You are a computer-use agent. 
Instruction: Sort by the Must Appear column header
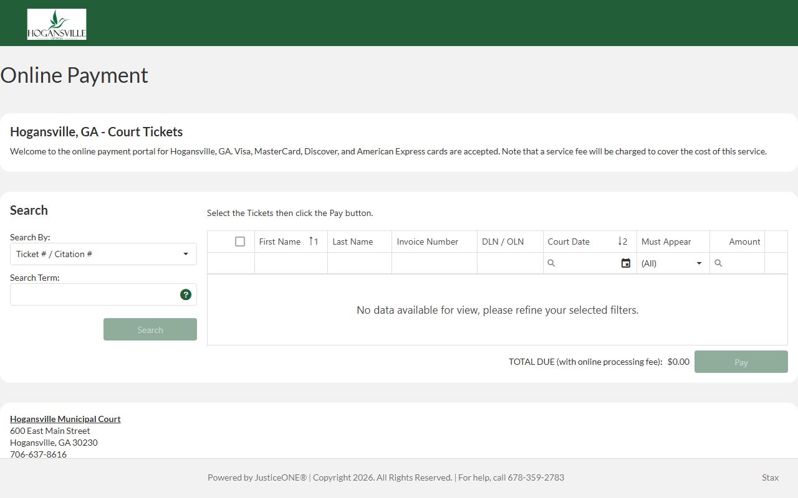[x=666, y=242]
